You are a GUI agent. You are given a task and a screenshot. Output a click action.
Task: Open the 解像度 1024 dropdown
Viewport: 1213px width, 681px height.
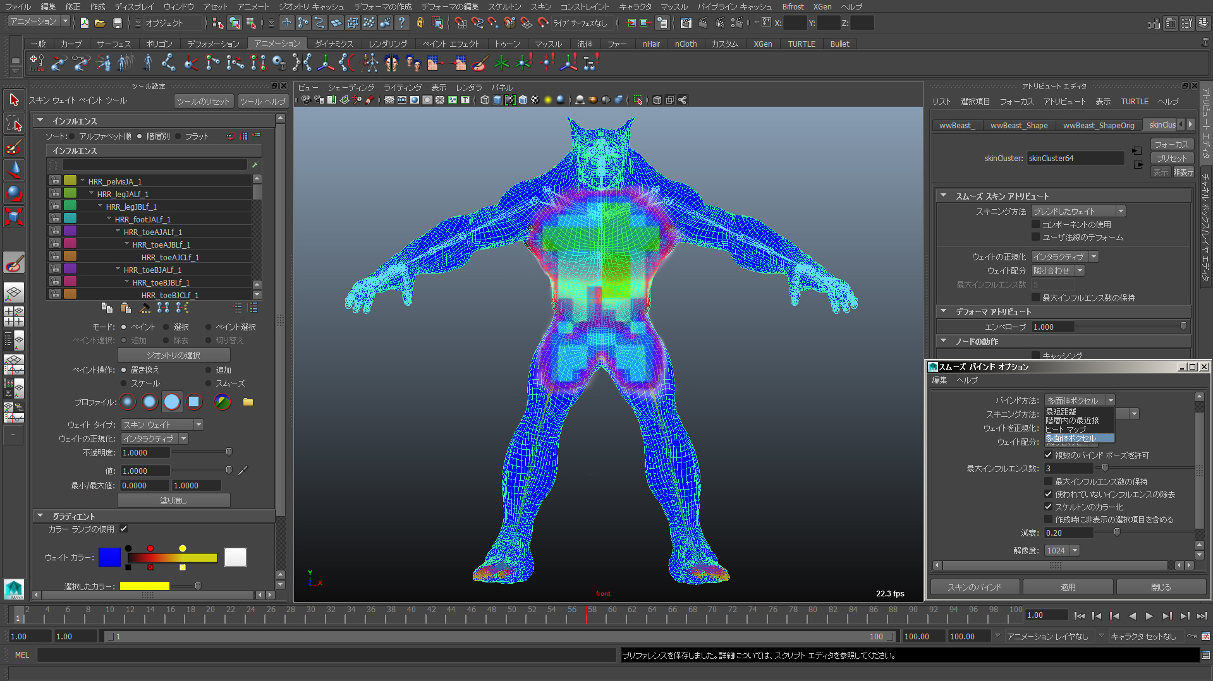point(1061,550)
